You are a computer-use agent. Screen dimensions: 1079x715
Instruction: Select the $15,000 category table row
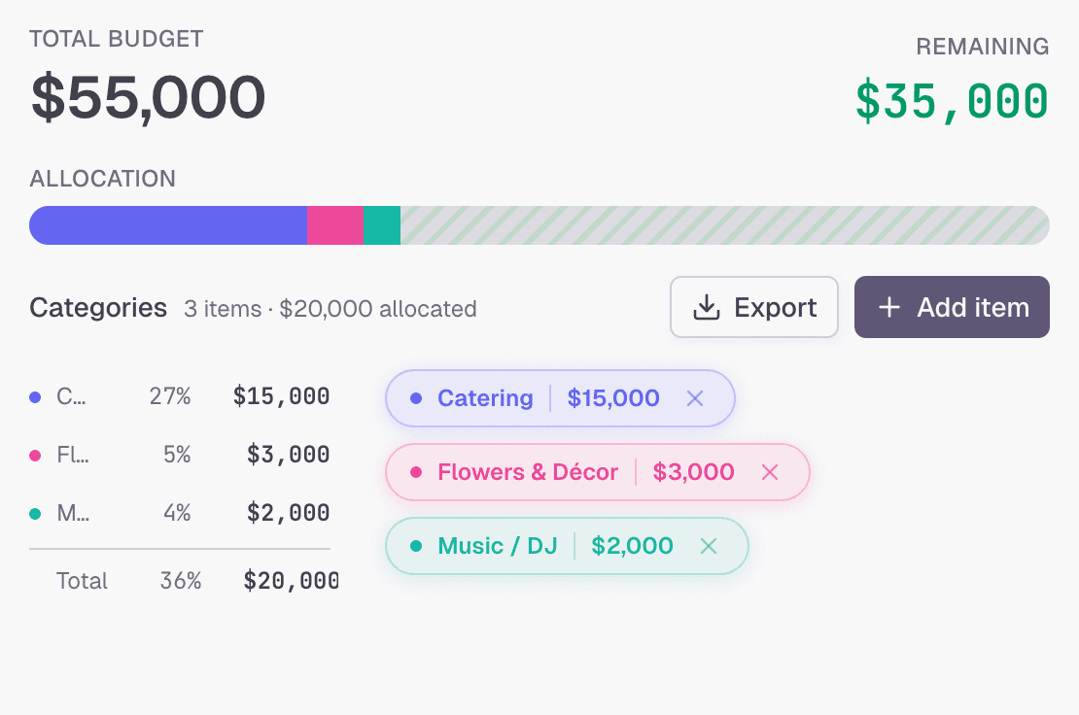[180, 396]
